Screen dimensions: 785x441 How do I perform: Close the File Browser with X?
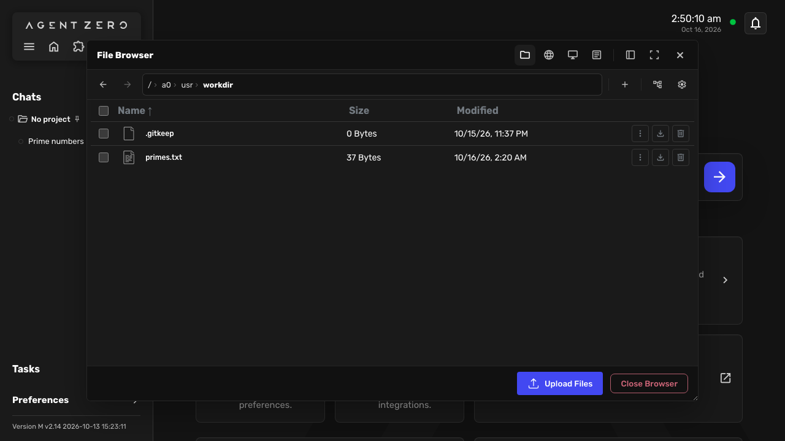[x=680, y=55]
